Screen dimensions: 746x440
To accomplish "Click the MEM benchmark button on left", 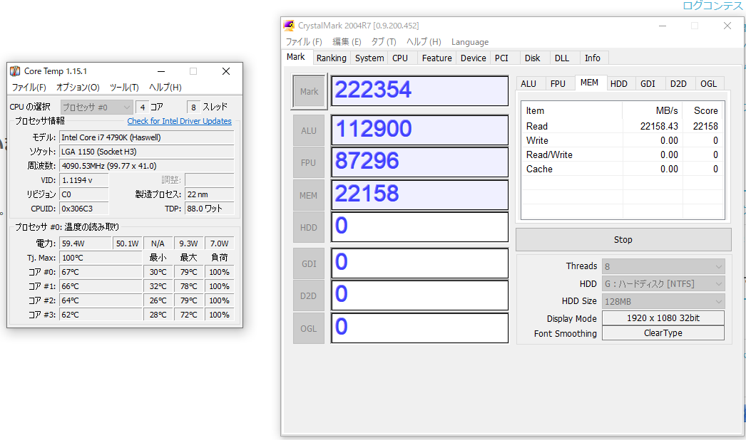I will coord(309,195).
